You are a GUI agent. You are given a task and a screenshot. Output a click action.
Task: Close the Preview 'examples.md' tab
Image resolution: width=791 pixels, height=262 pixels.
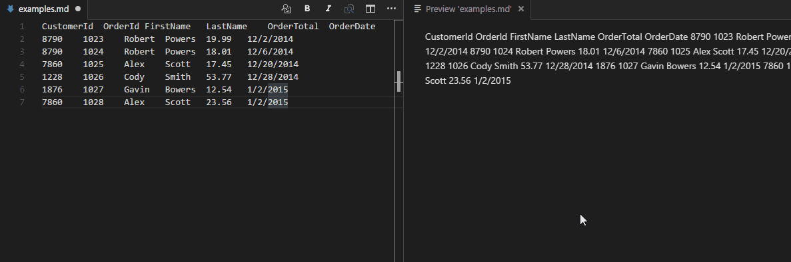point(521,9)
